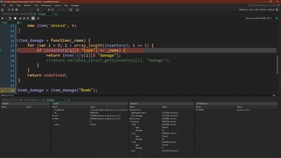The height and width of the screenshot is (158, 281).
Task: Open the Layouts menu
Action: pos(58,5)
